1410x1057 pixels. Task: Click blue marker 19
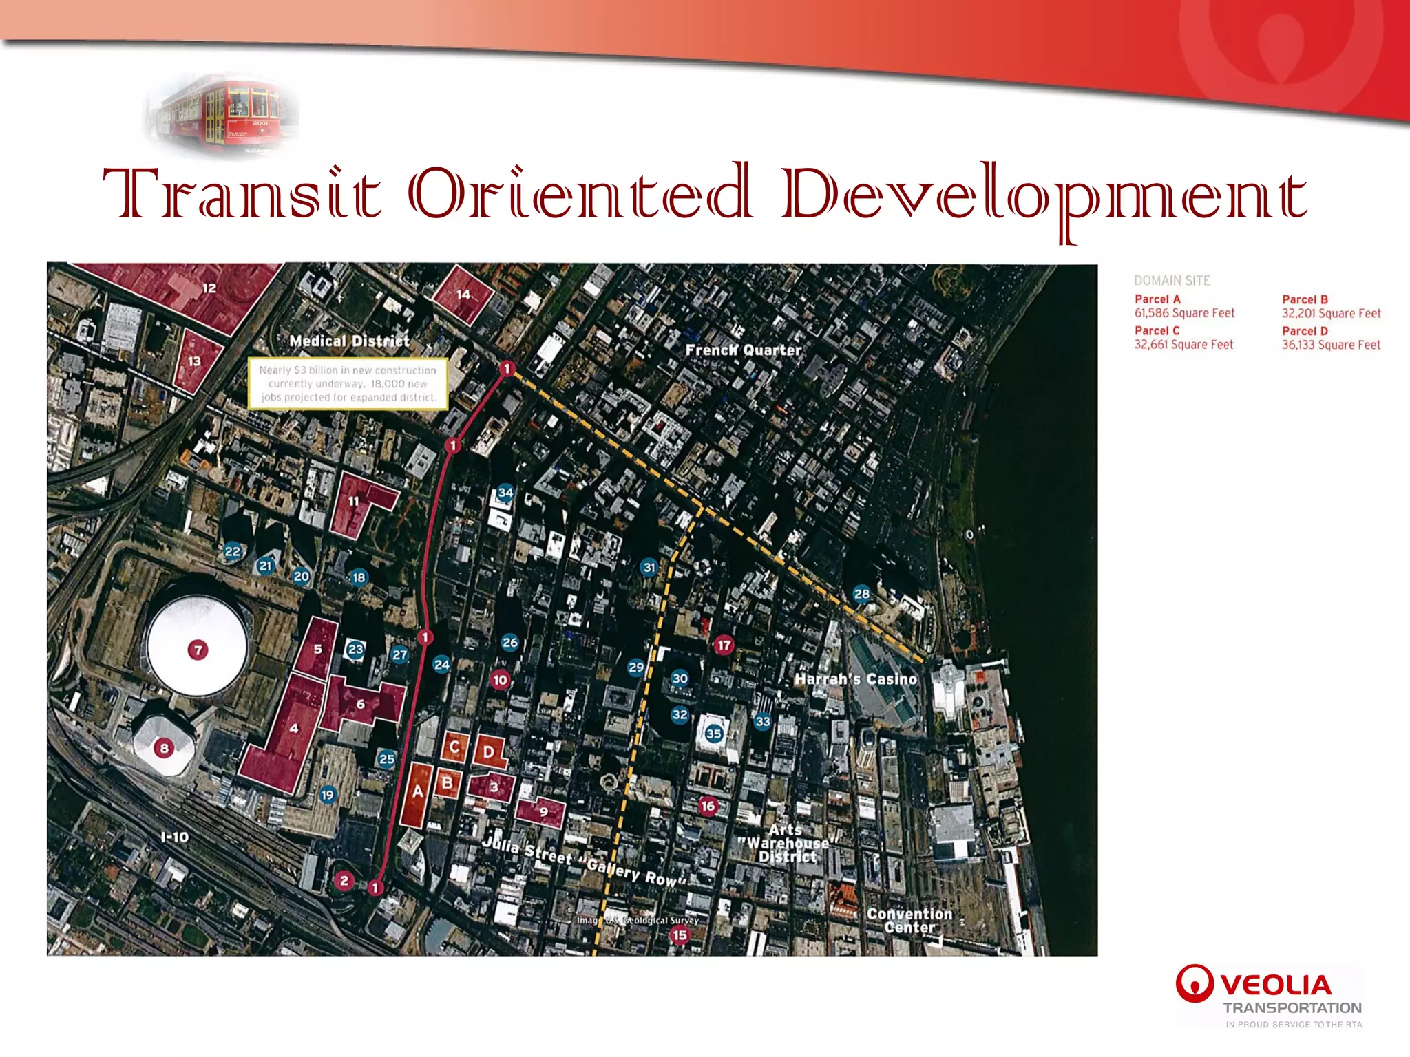328,795
